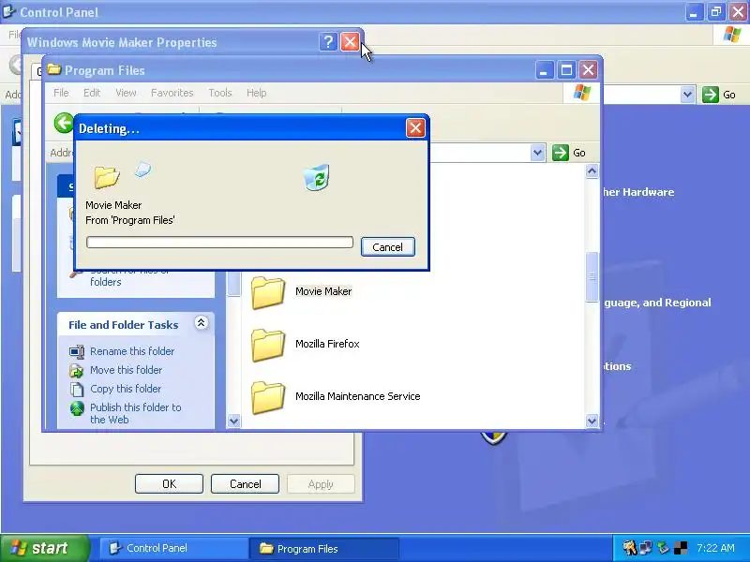Select the Movie Maker folder icon

point(268,292)
